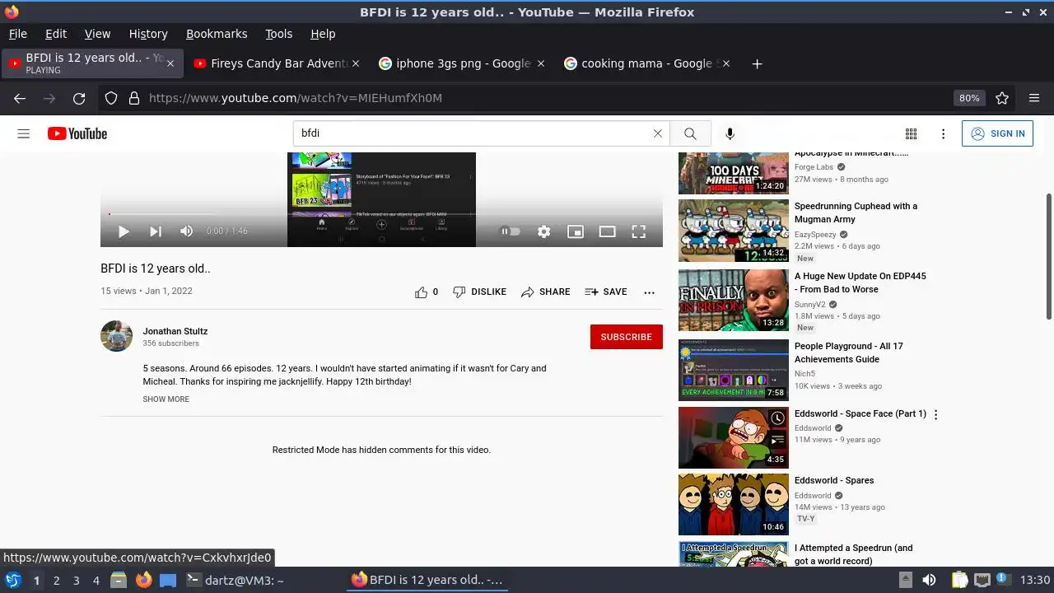
Task: Switch to cooking mama Google tab
Action: 649,63
